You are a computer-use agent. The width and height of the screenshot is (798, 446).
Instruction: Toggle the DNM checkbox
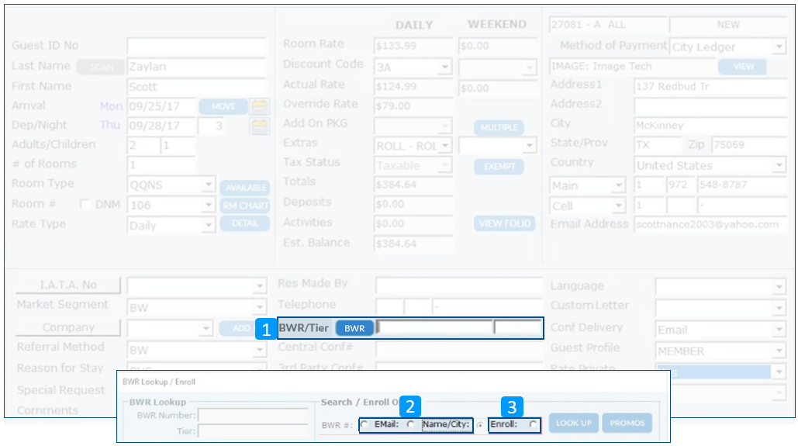(x=85, y=205)
